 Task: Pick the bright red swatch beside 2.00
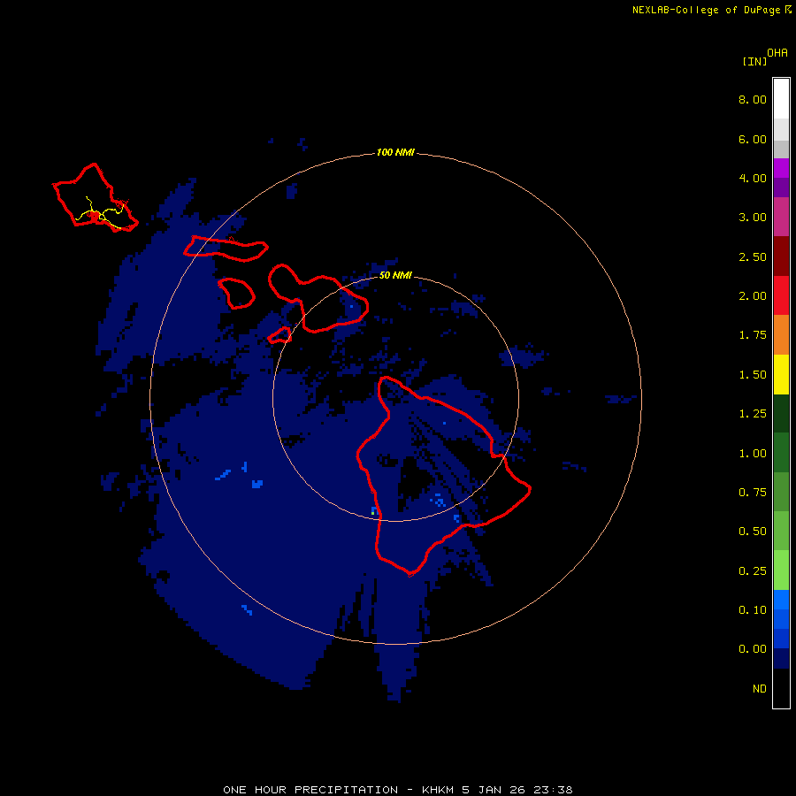click(781, 295)
